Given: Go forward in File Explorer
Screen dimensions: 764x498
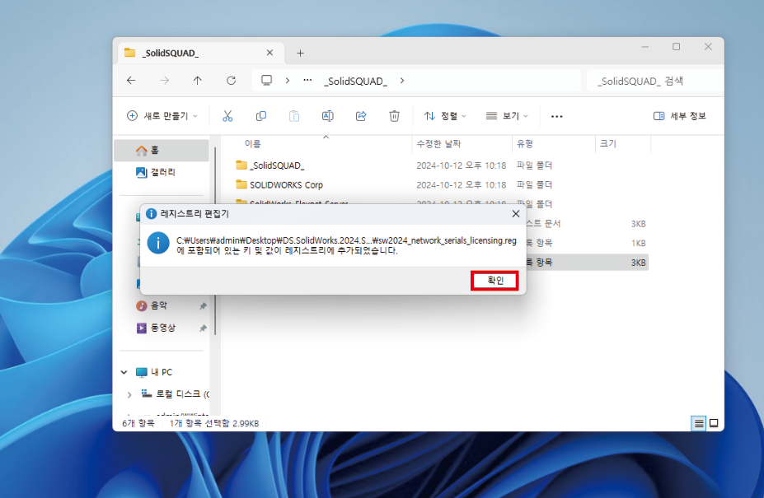Looking at the screenshot, I should tap(165, 81).
